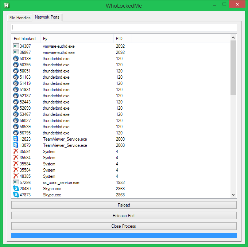Click the Thunderbird icon for port 56795
The width and height of the screenshot is (248, 247).
coord(16,133)
